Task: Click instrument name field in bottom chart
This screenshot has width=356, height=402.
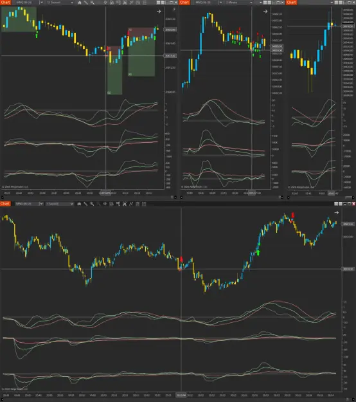Action: point(26,204)
